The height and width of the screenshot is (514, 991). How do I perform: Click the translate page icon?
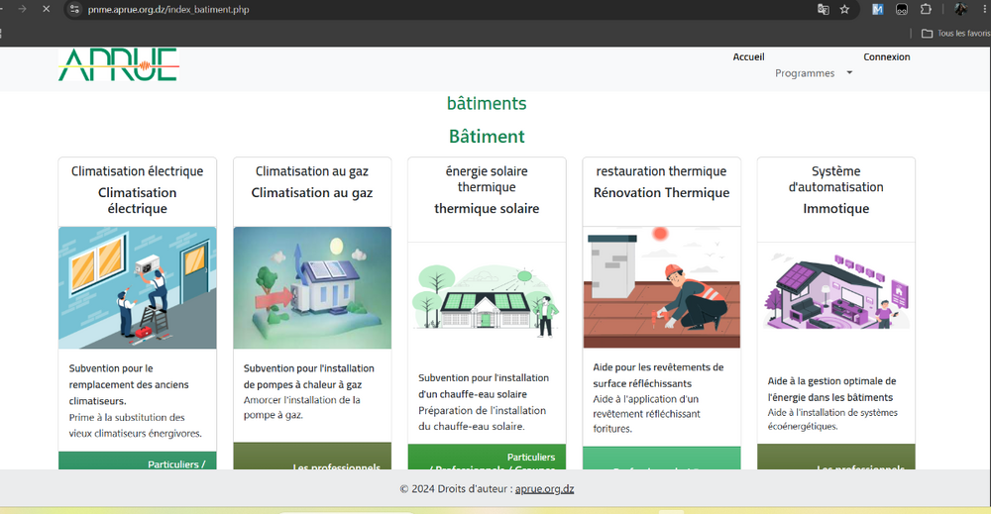pos(823,10)
